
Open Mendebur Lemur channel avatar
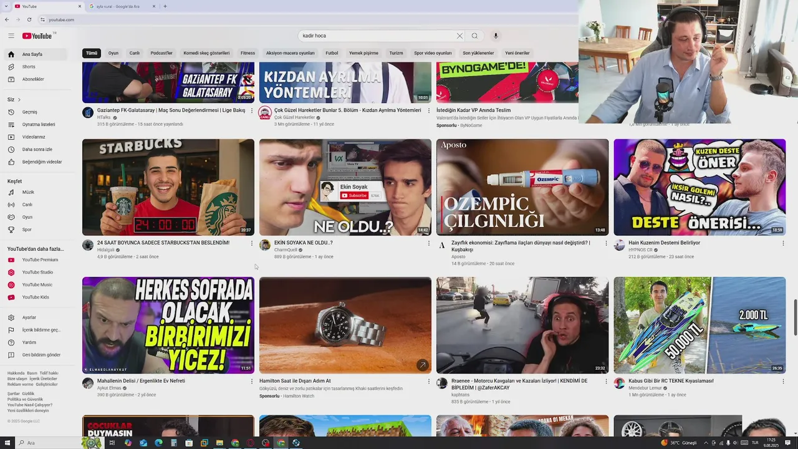point(619,384)
